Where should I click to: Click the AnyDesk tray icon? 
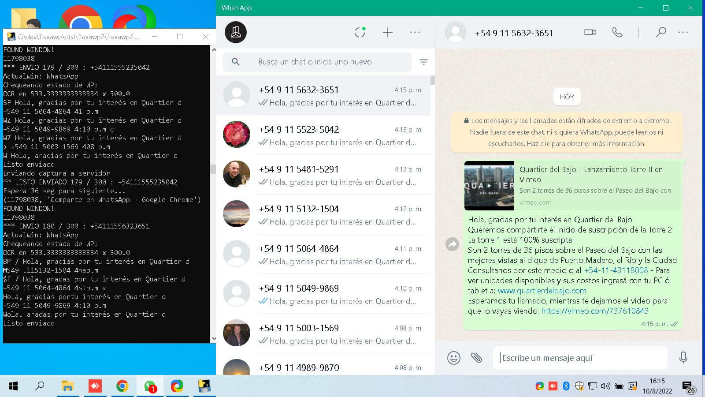553,386
